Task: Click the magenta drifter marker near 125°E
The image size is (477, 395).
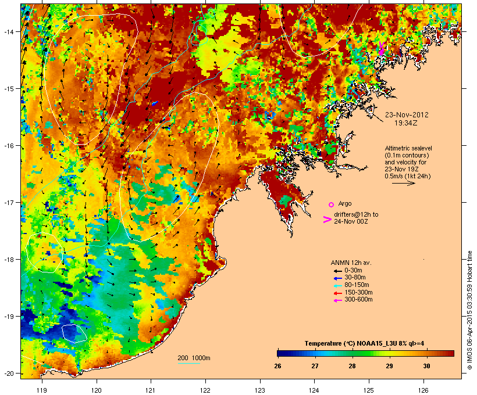Action: [x=381, y=49]
